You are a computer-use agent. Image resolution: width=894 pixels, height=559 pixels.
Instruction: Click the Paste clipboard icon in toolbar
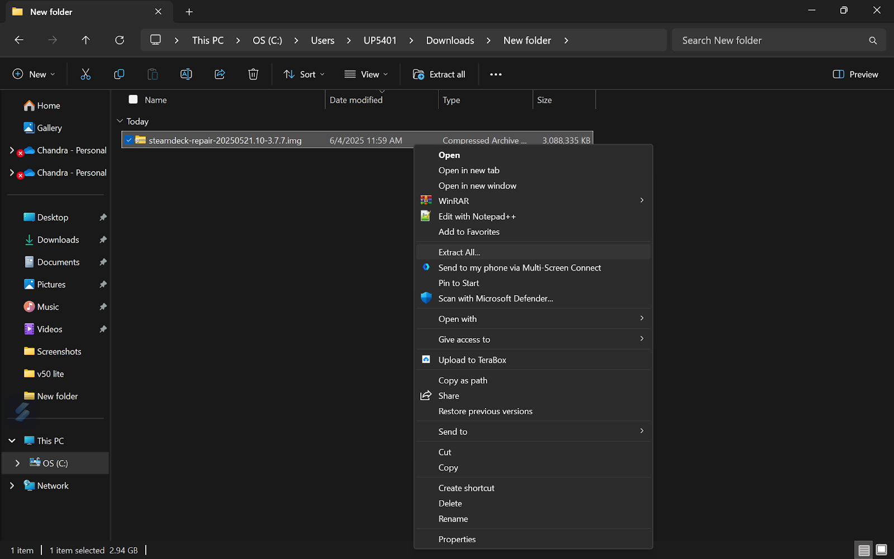pos(153,74)
